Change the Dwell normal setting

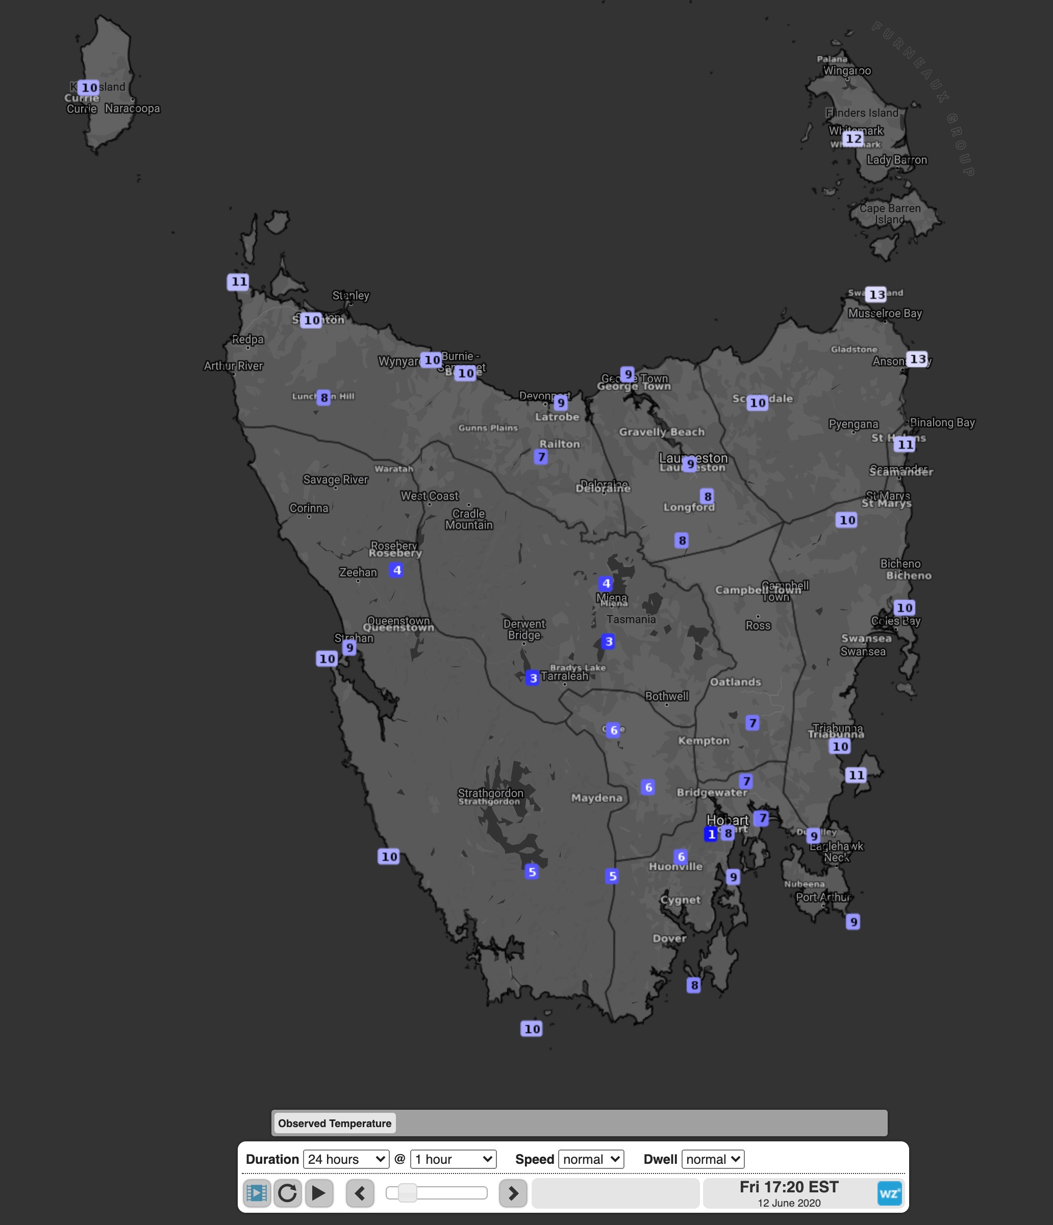tap(713, 1159)
